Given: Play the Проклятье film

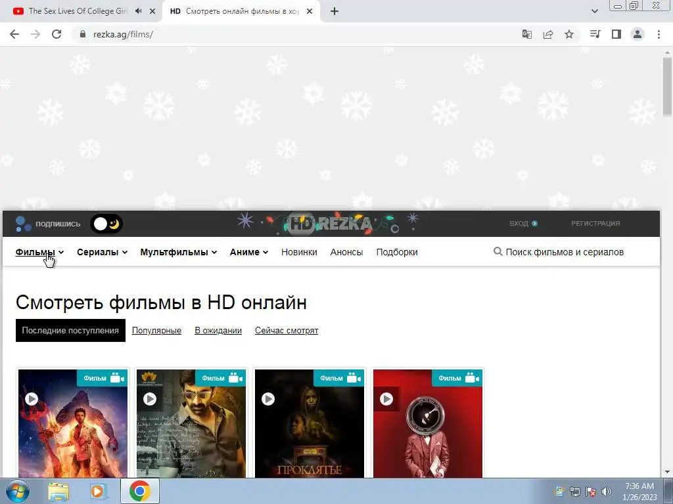Looking at the screenshot, I should (x=268, y=399).
